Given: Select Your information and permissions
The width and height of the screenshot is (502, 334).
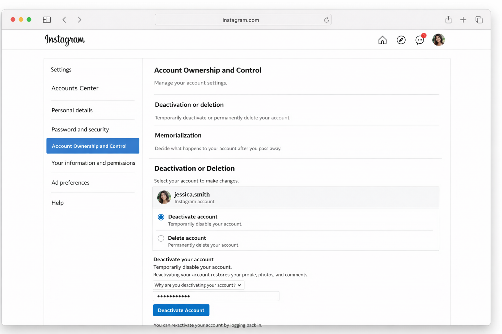Looking at the screenshot, I should coord(93,163).
